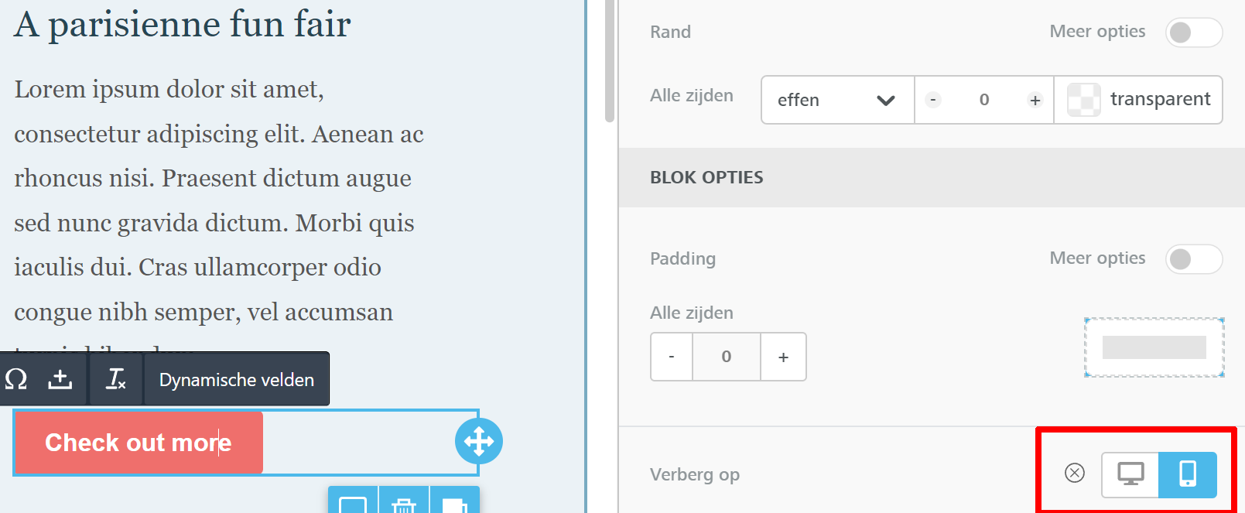Screen dimensions: 1245x513
Task: Increase border width with plus button
Action: pos(1035,100)
